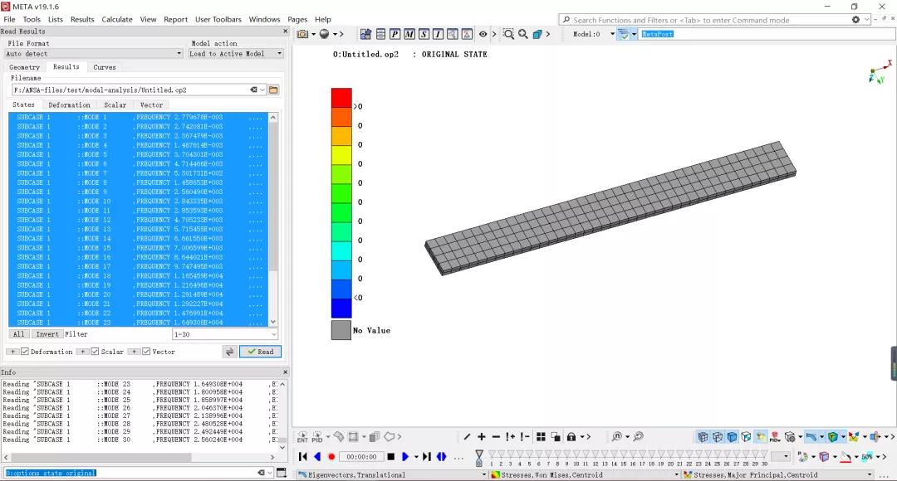897x481 pixels.
Task: Click the magnifier zoom icon
Action: tap(523, 34)
